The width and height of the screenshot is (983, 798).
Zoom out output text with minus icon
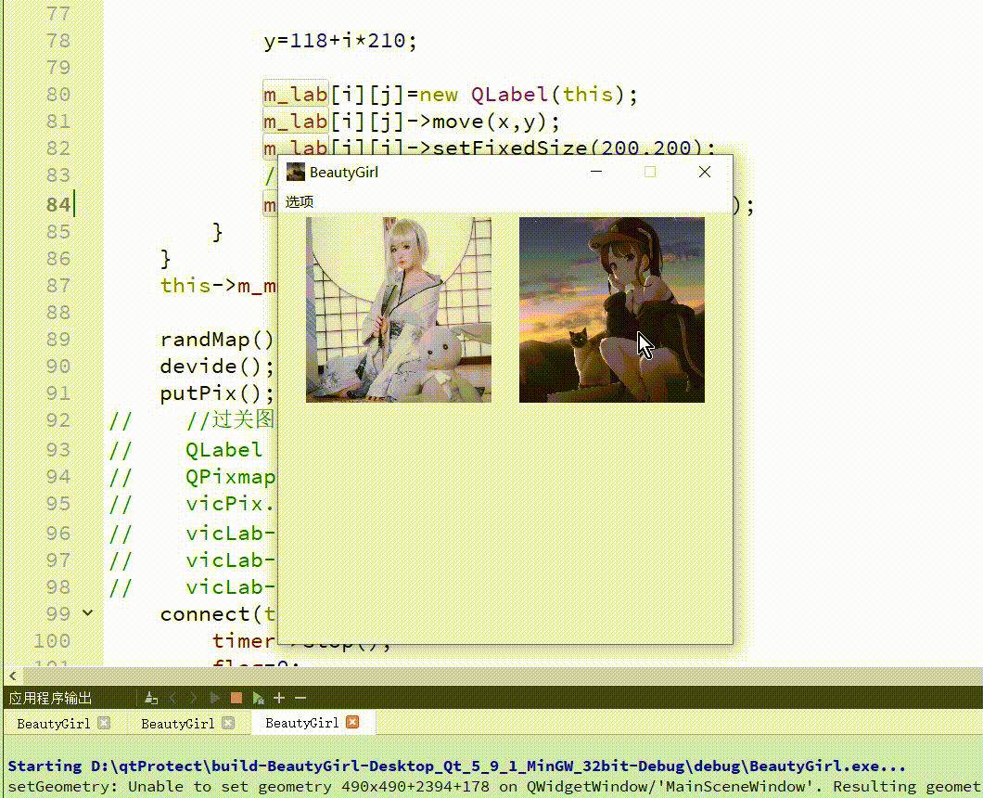pos(300,698)
